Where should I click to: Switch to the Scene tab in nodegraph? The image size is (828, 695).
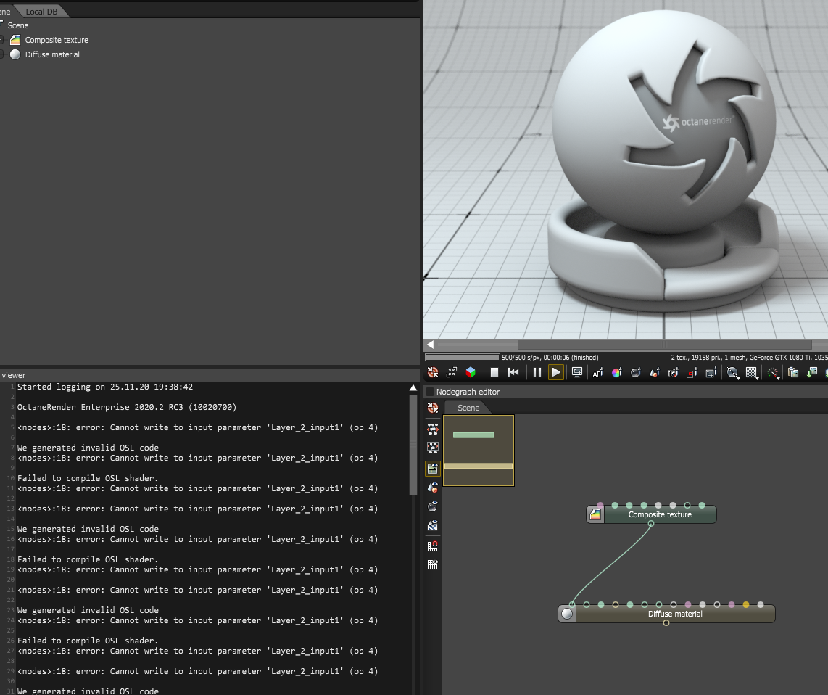click(x=468, y=408)
